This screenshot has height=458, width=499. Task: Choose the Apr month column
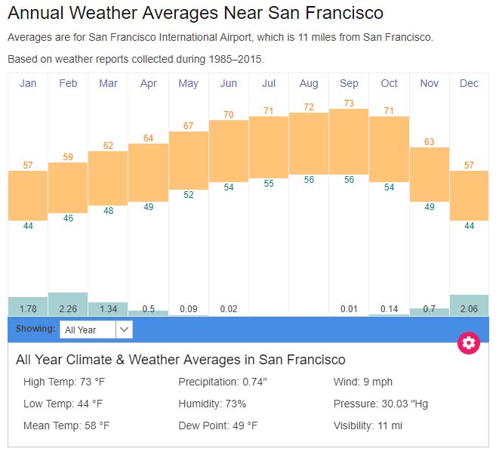click(148, 83)
